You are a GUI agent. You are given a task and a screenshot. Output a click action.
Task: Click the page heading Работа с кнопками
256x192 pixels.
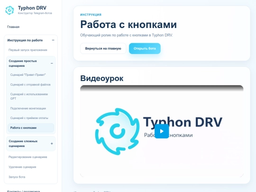tap(128, 25)
